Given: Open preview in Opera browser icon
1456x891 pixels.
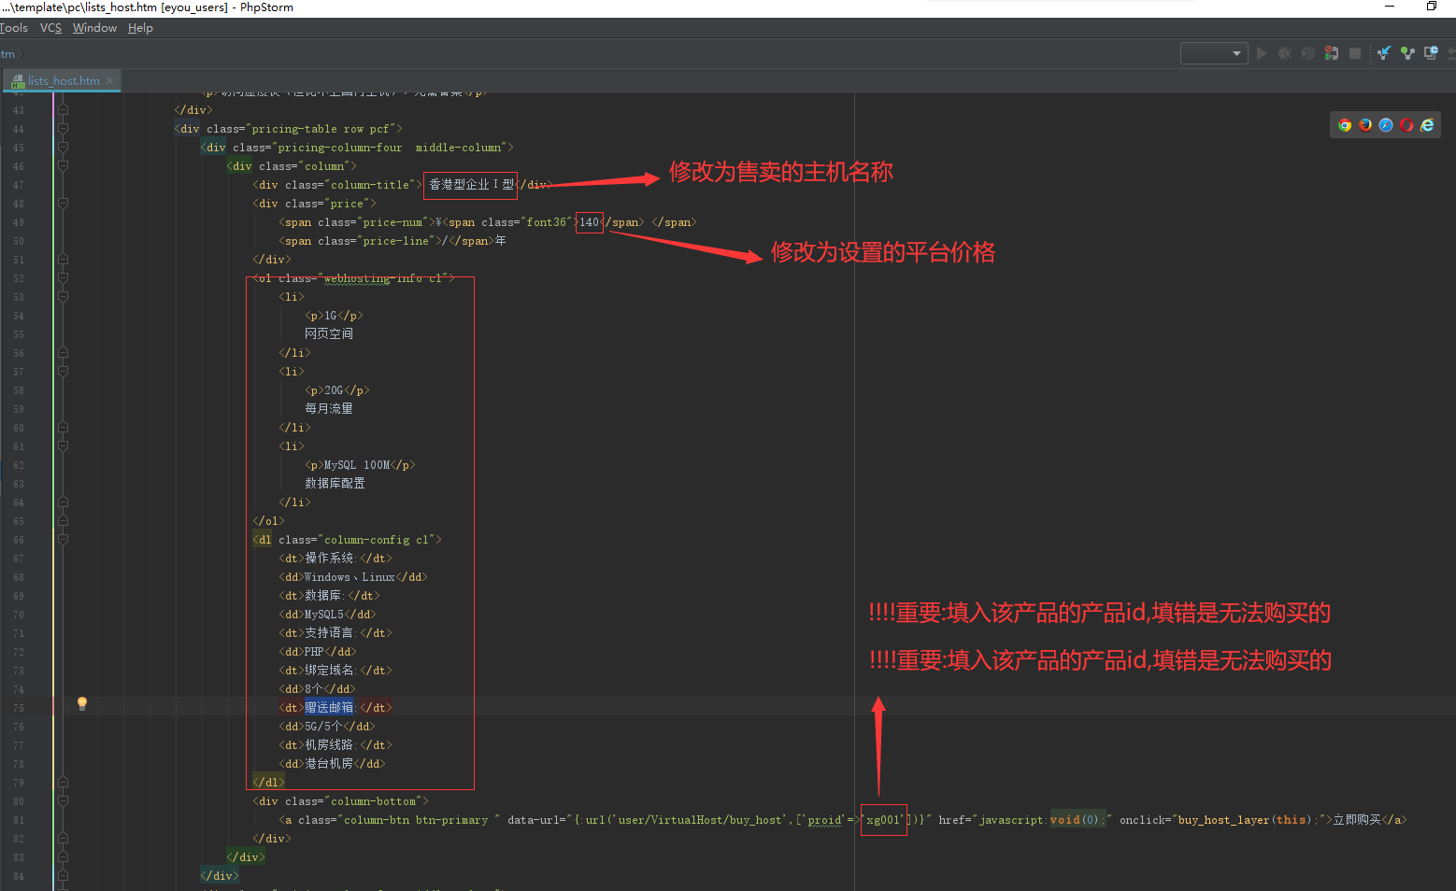Looking at the screenshot, I should point(1406,125).
